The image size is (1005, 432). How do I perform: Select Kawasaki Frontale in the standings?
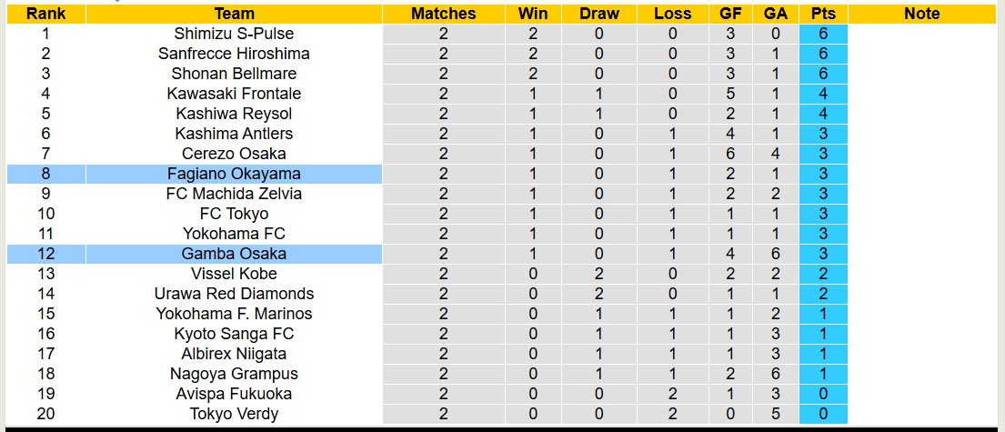[x=234, y=94]
